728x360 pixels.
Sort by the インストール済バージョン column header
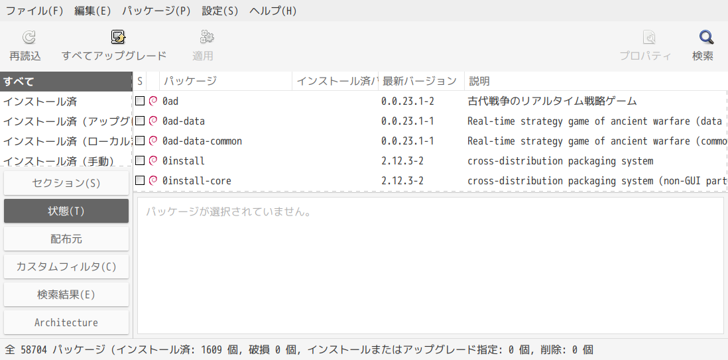(335, 82)
